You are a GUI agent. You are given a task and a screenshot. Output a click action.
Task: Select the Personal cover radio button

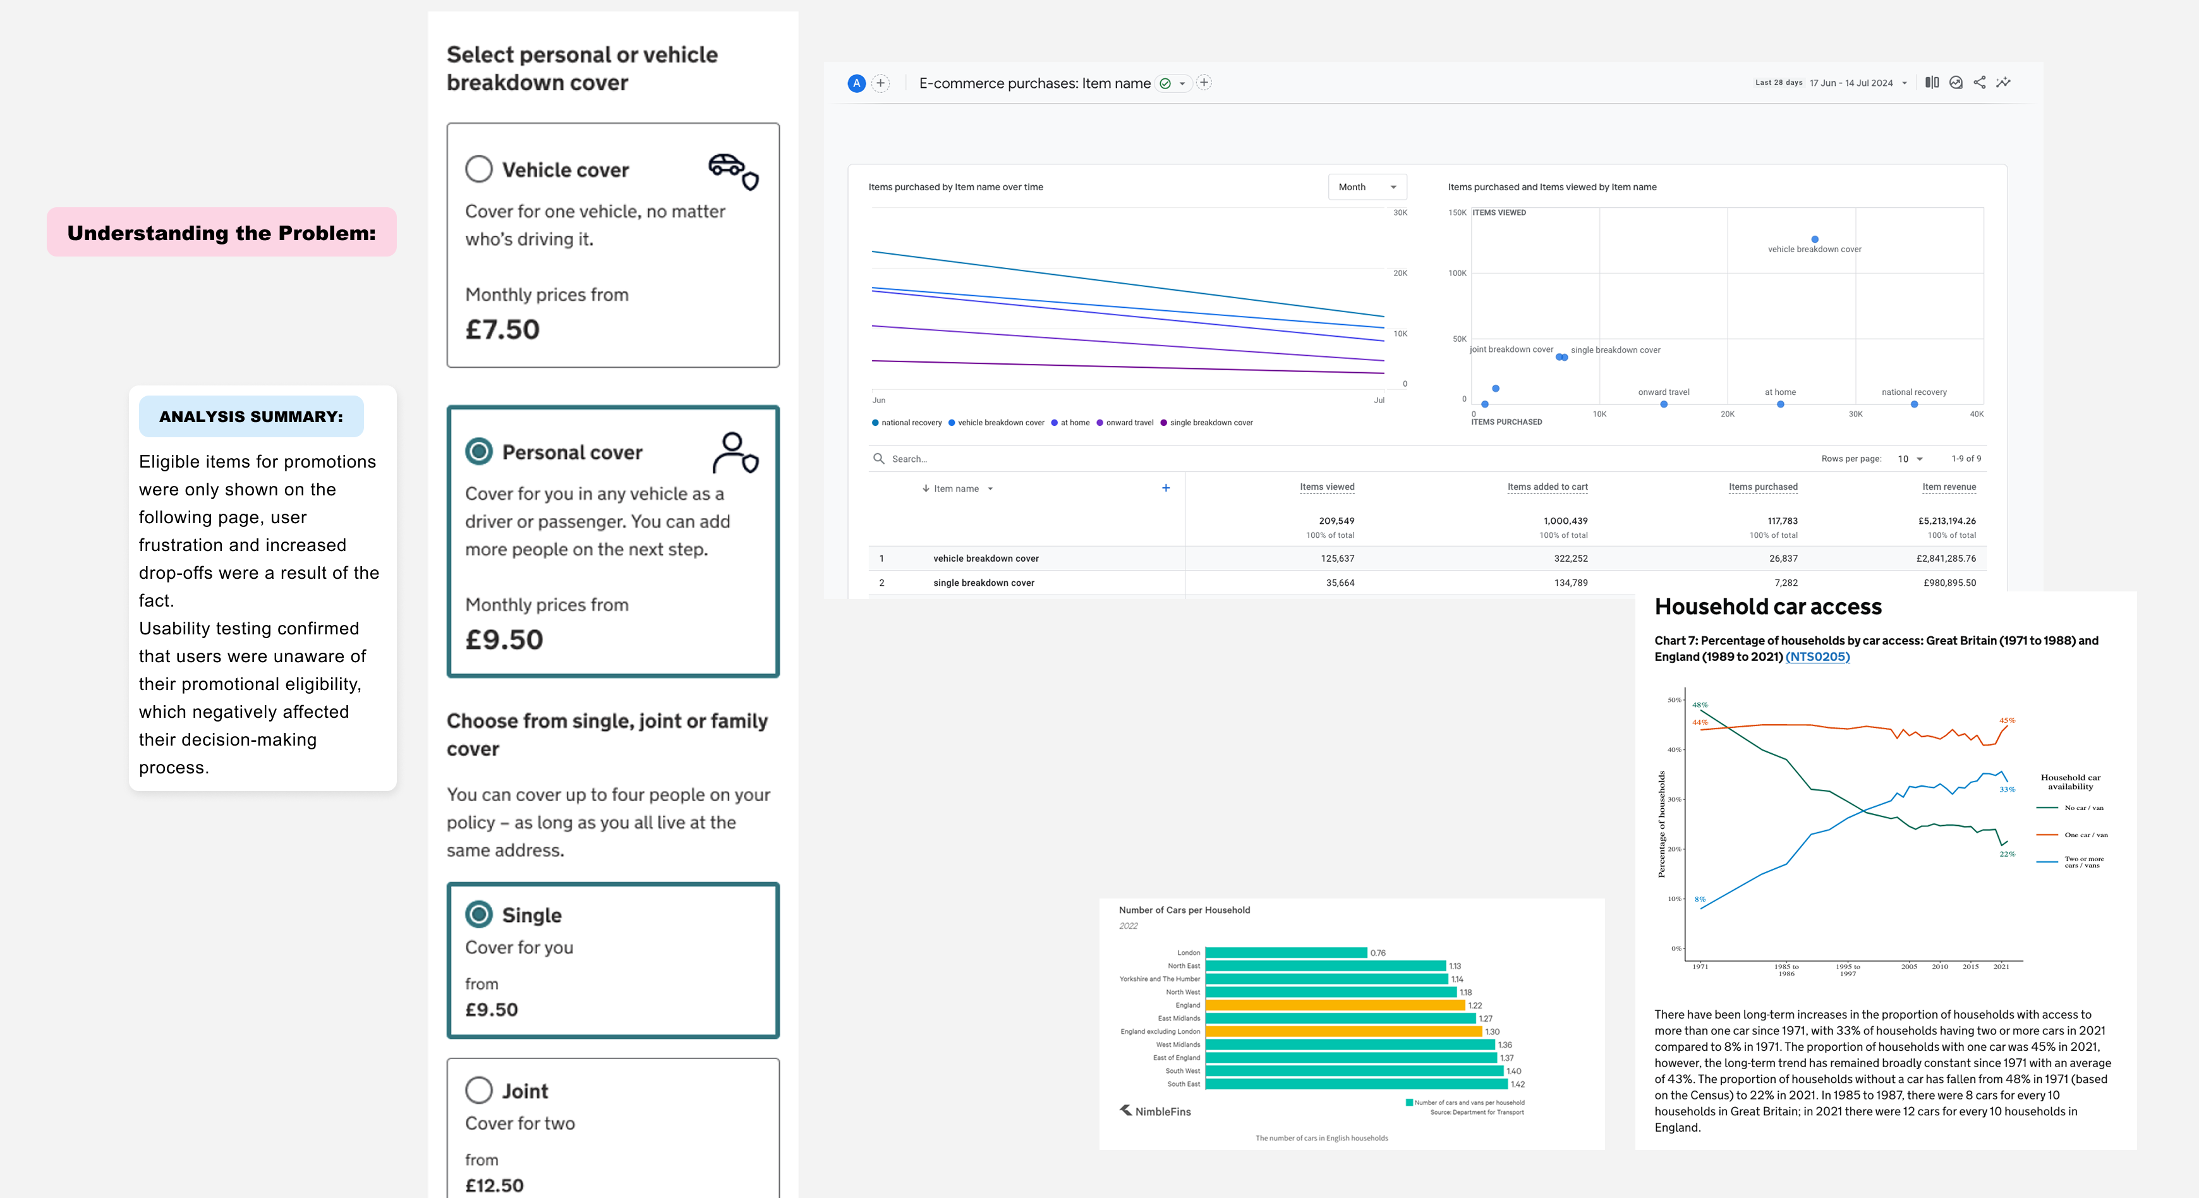(479, 451)
